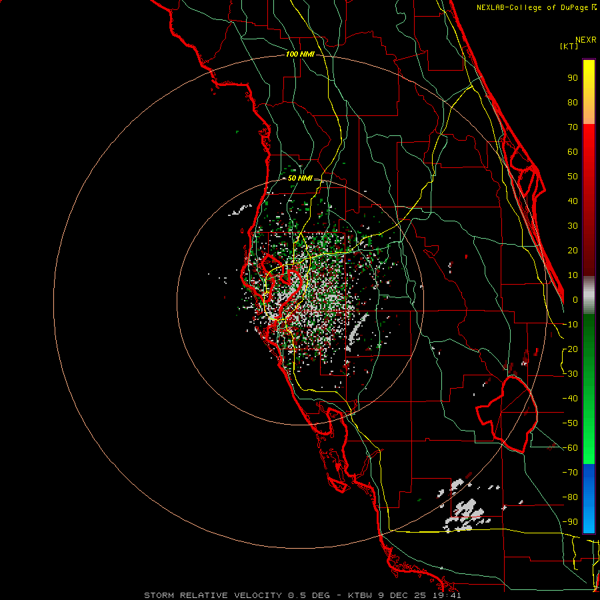Image resolution: width=600 pixels, height=600 pixels.
Task: Click the -10 value on the velocity scale
Action: [570, 325]
